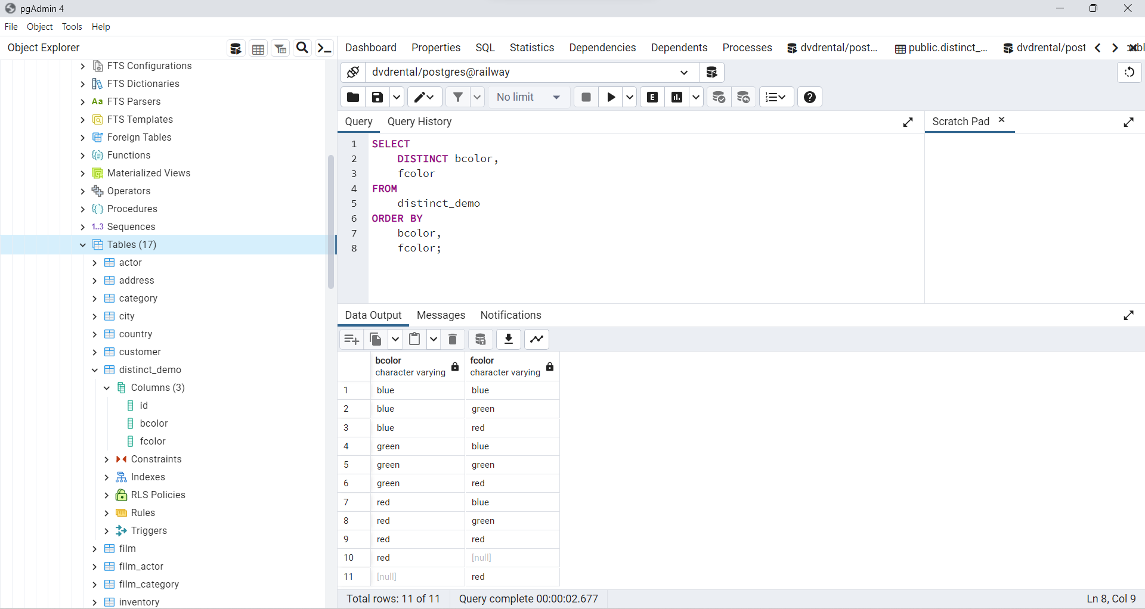Open the copy options dropdown in Data Output

395,339
